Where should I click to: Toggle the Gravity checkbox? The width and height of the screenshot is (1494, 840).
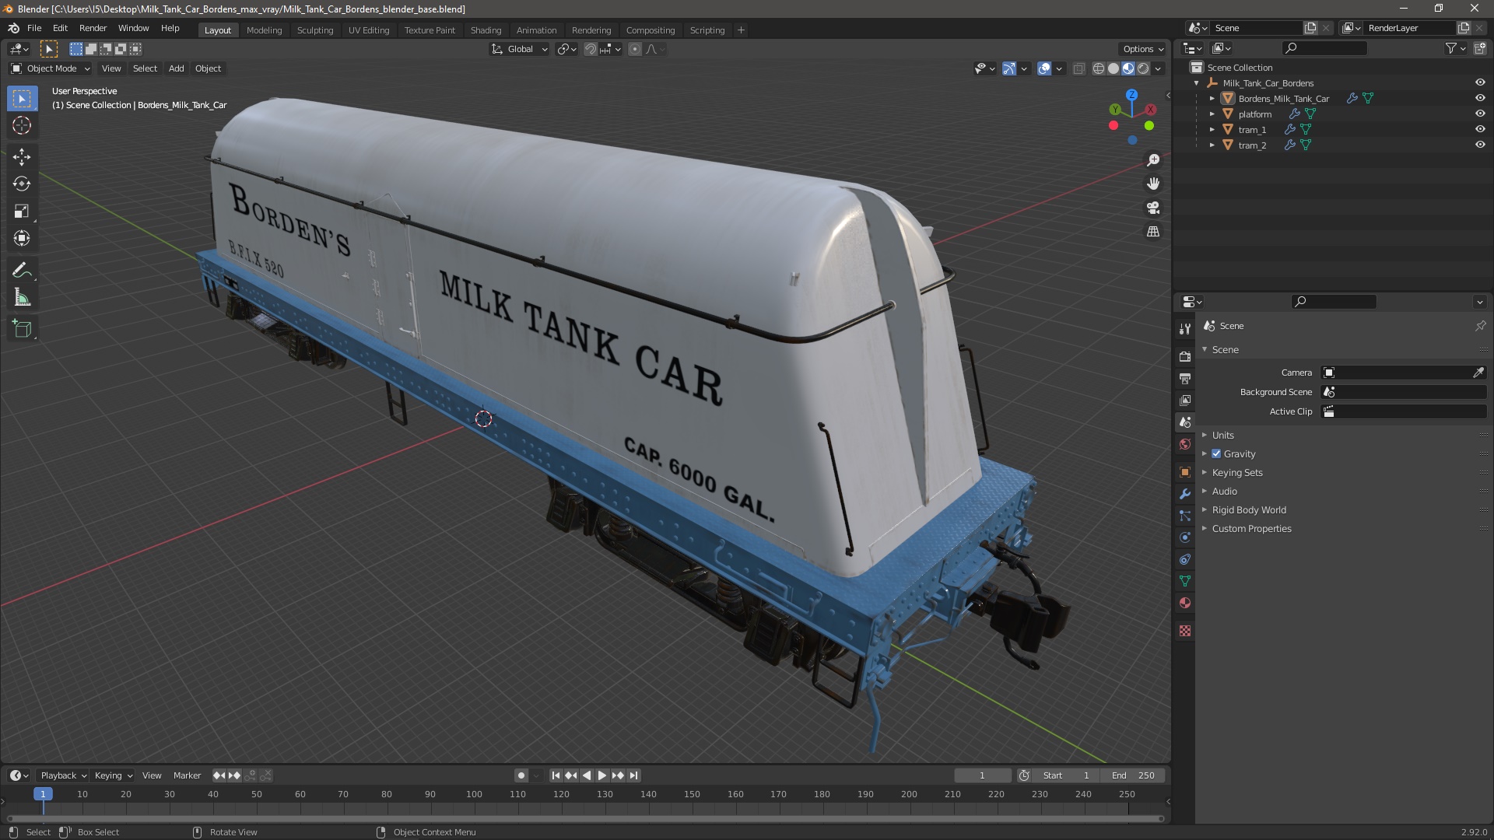1216,454
